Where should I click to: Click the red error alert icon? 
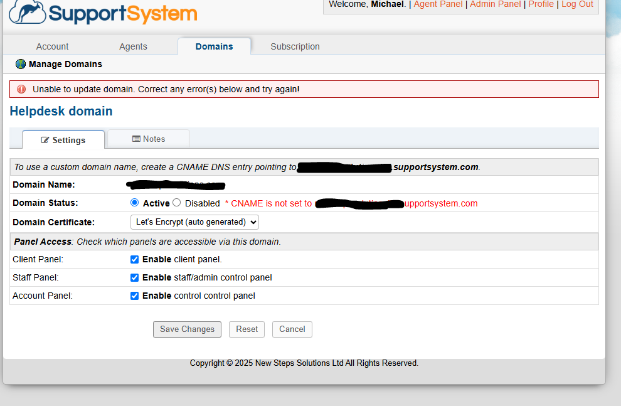[x=21, y=89]
